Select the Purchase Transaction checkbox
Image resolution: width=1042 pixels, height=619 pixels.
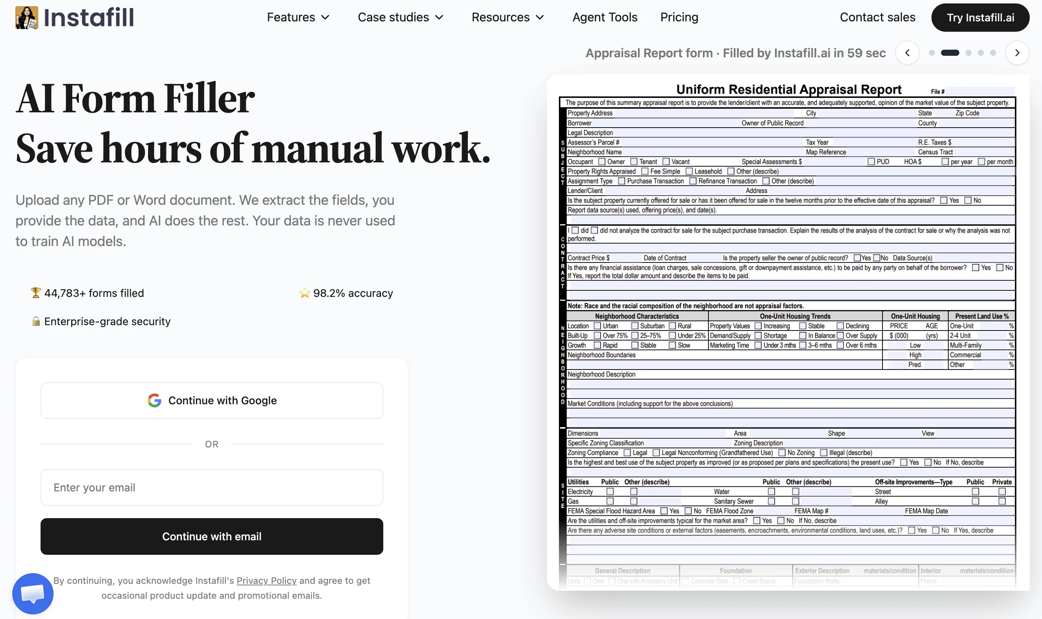pos(622,181)
